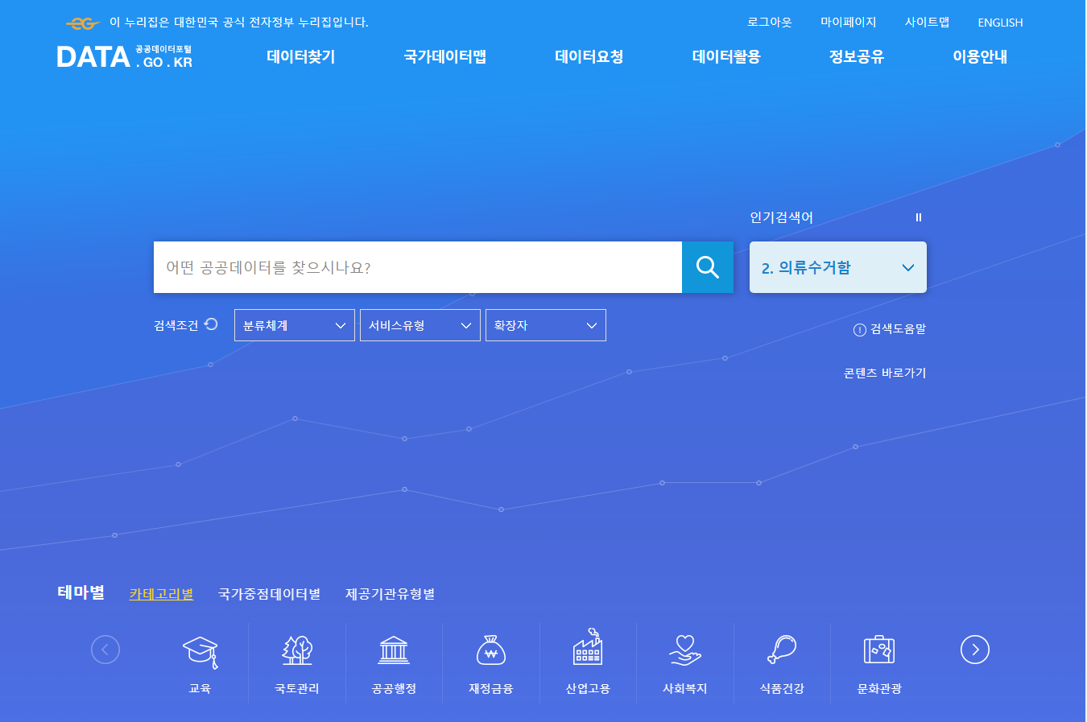The width and height of the screenshot is (1087, 722).
Task: Reset search conditions with the refresh icon
Action: pyautogui.click(x=212, y=324)
